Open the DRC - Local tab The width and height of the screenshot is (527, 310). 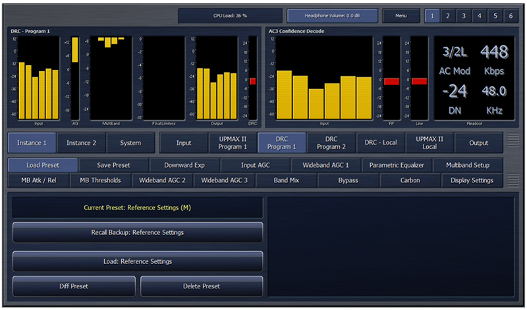[381, 143]
